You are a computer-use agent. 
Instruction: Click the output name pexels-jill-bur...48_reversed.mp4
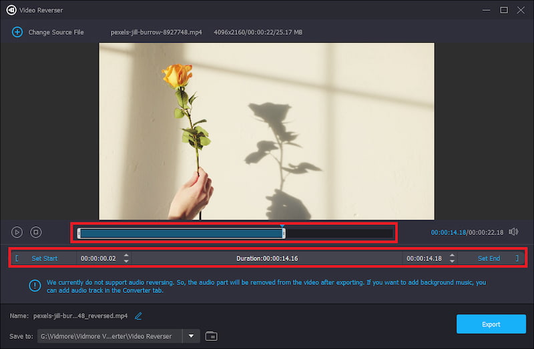tap(80, 316)
